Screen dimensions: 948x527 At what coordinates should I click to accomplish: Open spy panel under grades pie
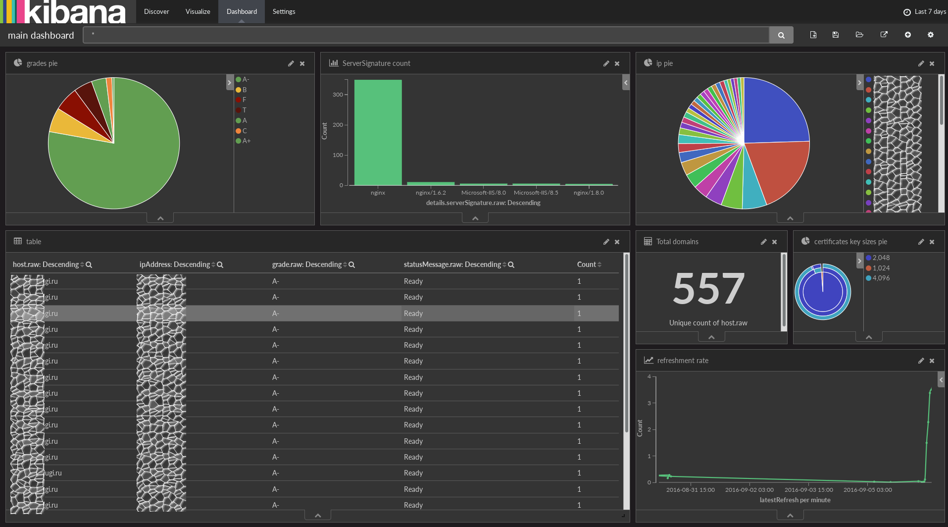click(160, 218)
